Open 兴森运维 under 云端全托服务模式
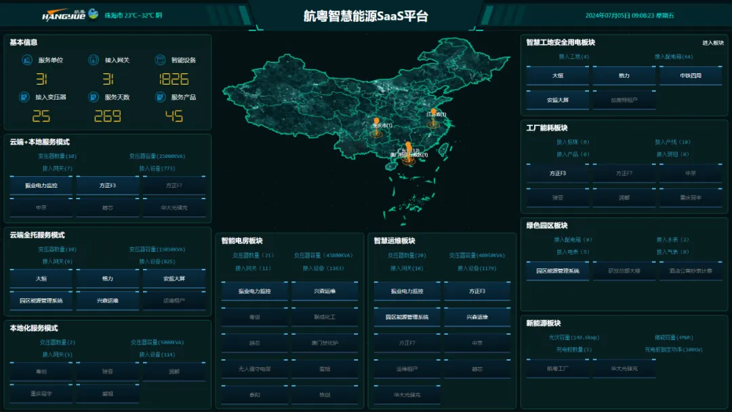Screen dimensions: 732x412 (x=108, y=300)
